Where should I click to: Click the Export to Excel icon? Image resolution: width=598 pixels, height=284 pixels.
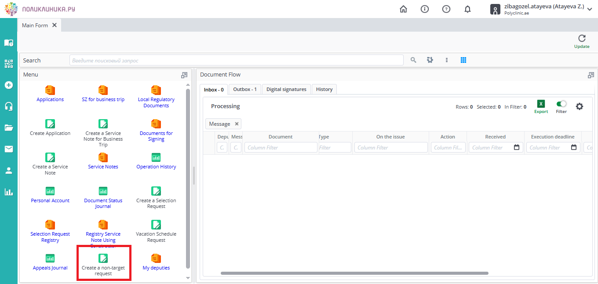[541, 104]
